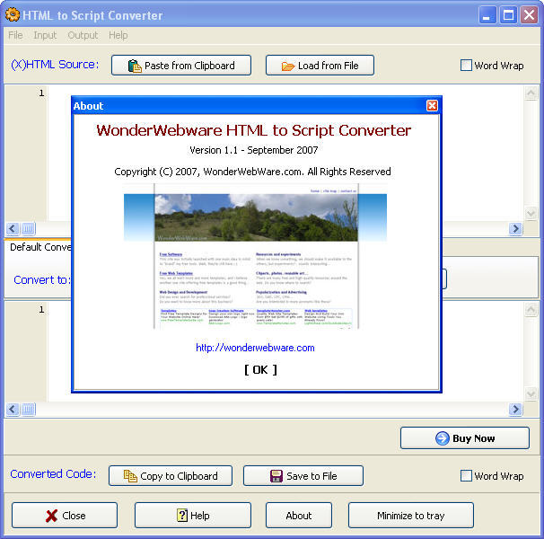Screen dimensions: 544x539
Task: Click the Convert to: label
Action: [x=42, y=280]
